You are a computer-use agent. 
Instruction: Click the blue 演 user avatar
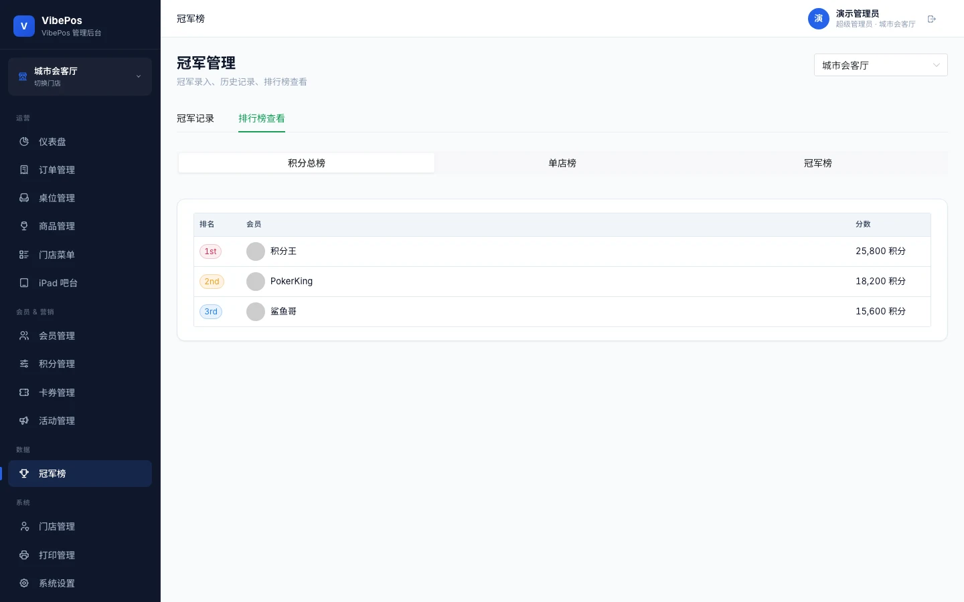pyautogui.click(x=819, y=19)
